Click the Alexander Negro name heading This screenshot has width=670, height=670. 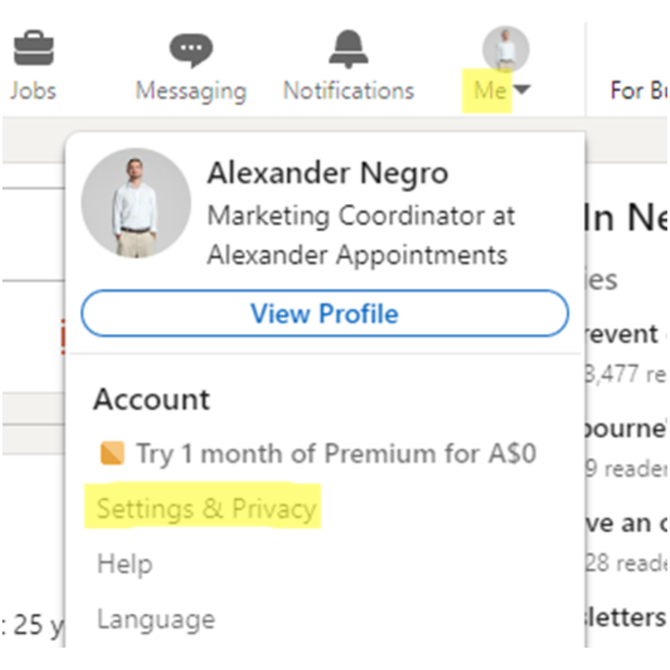328,173
